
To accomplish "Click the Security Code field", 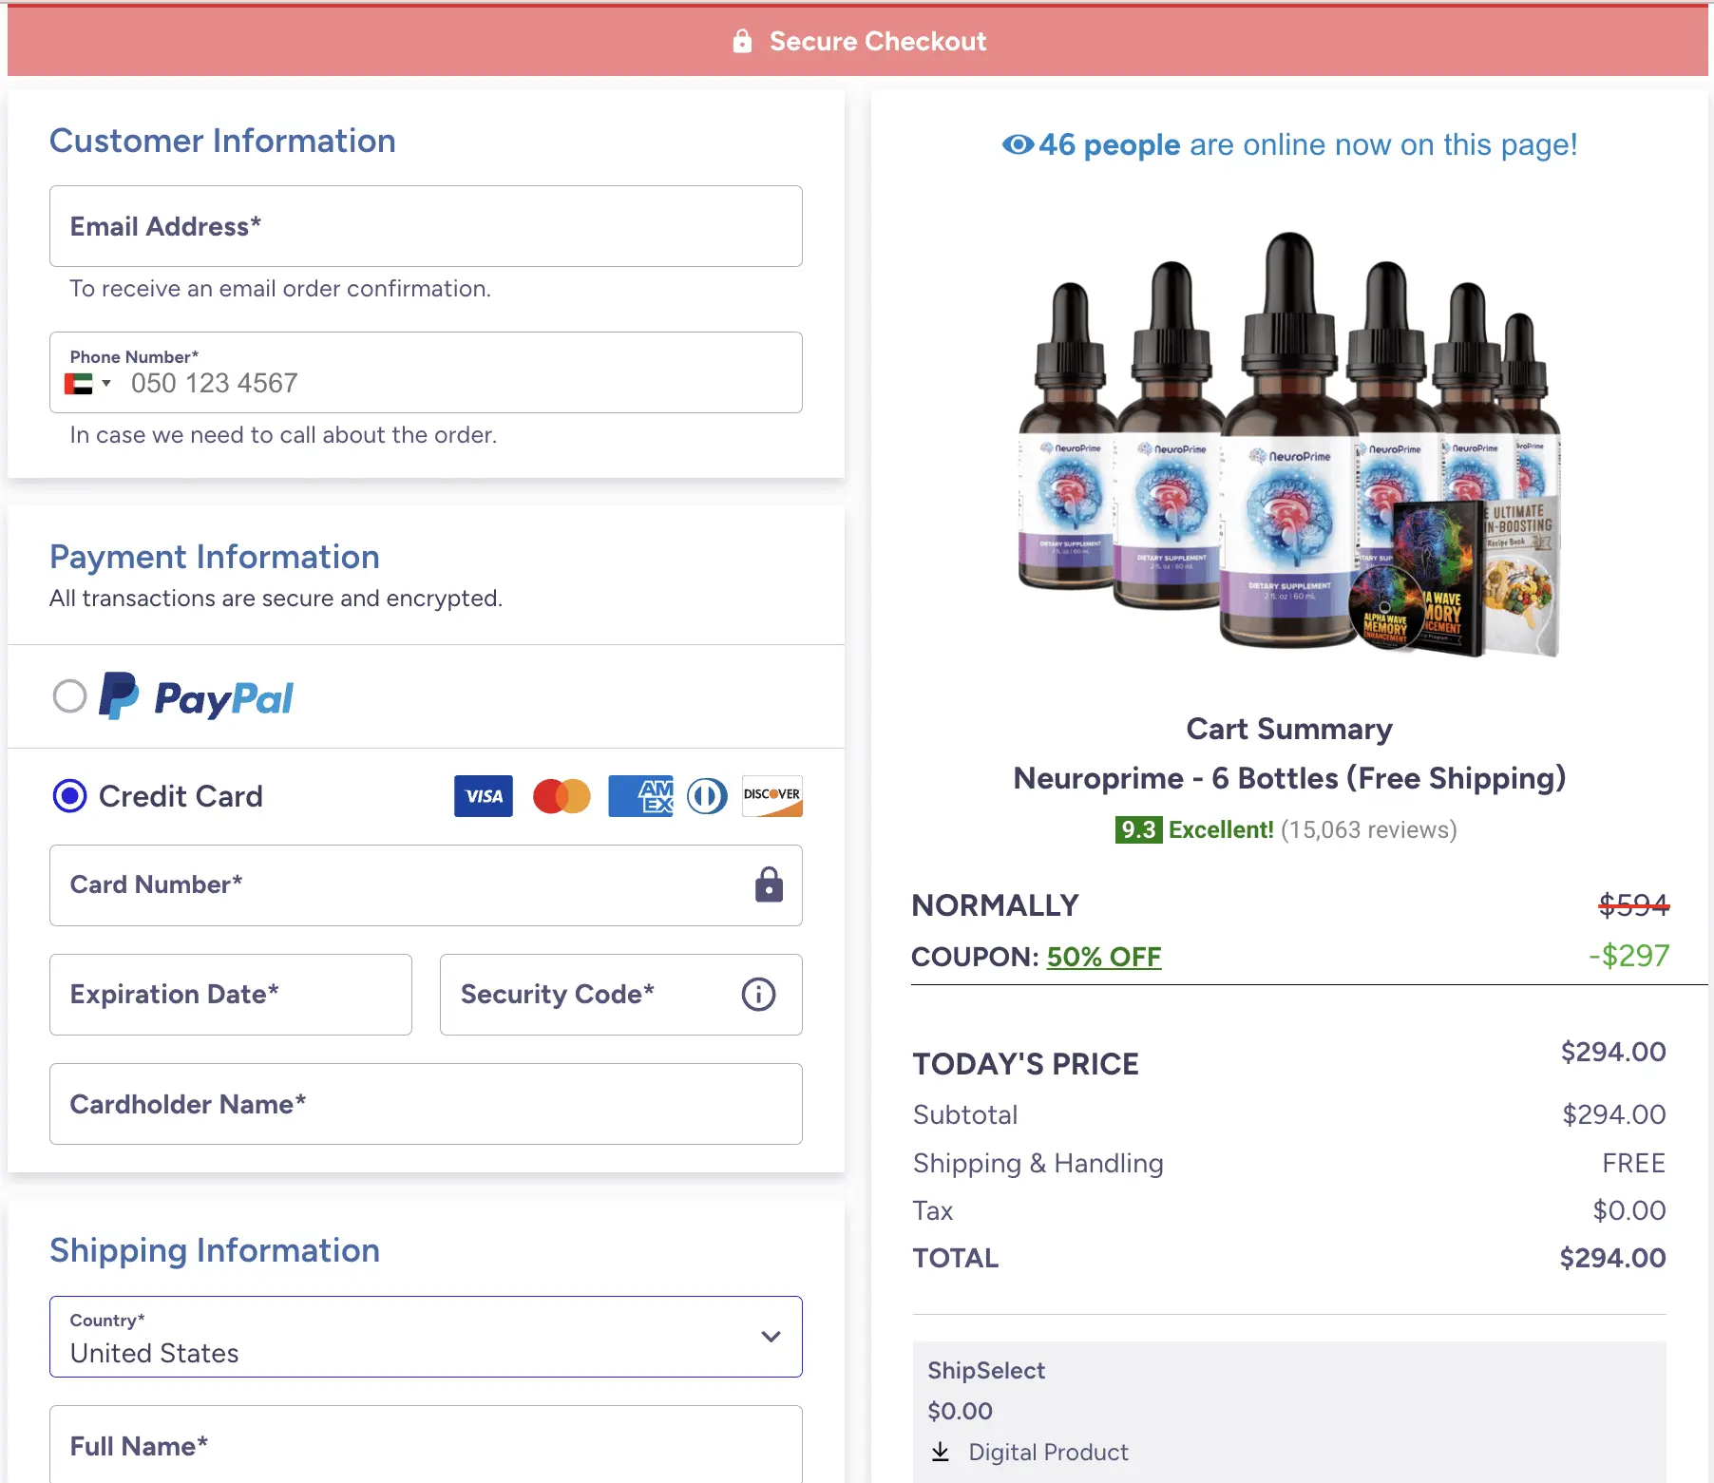I will (x=621, y=995).
